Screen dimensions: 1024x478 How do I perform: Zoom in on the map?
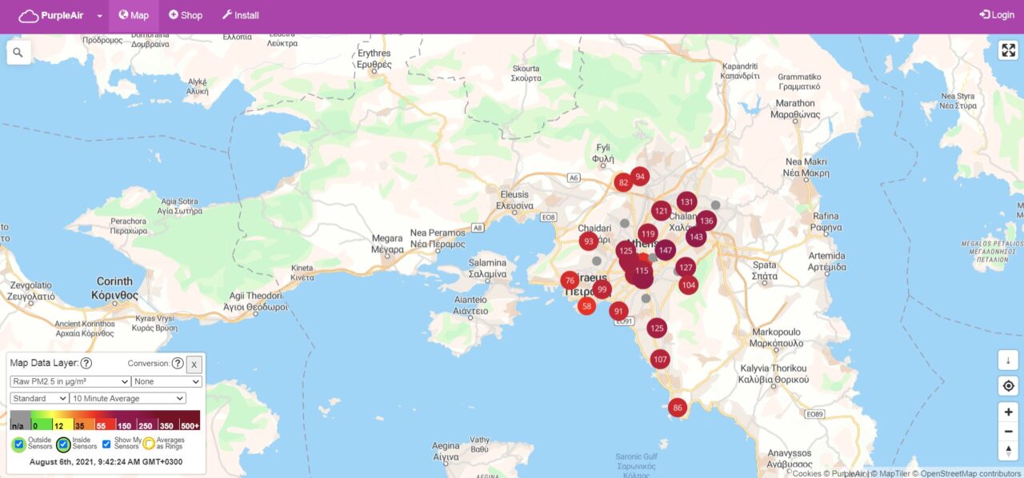click(x=1008, y=412)
